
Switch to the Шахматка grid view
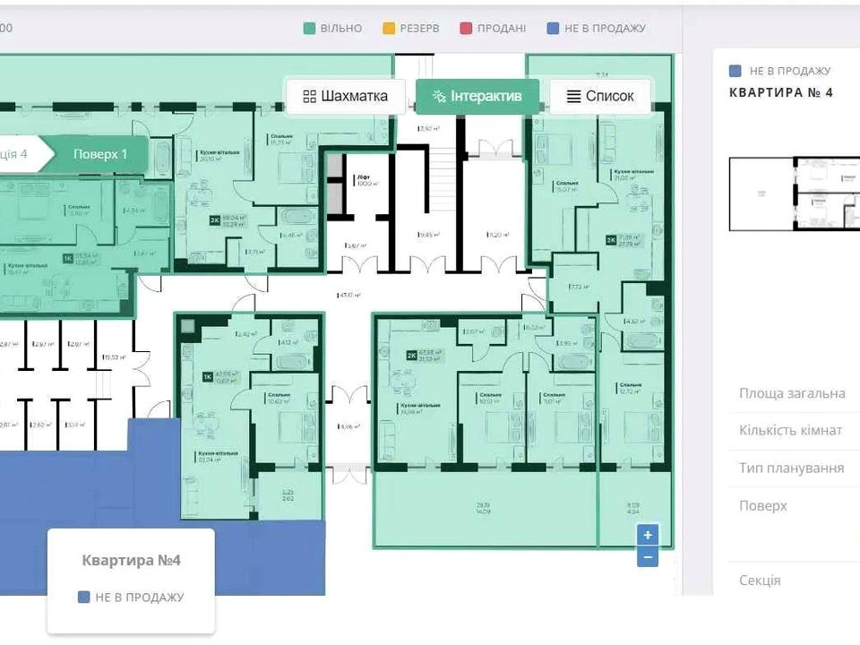coord(346,96)
